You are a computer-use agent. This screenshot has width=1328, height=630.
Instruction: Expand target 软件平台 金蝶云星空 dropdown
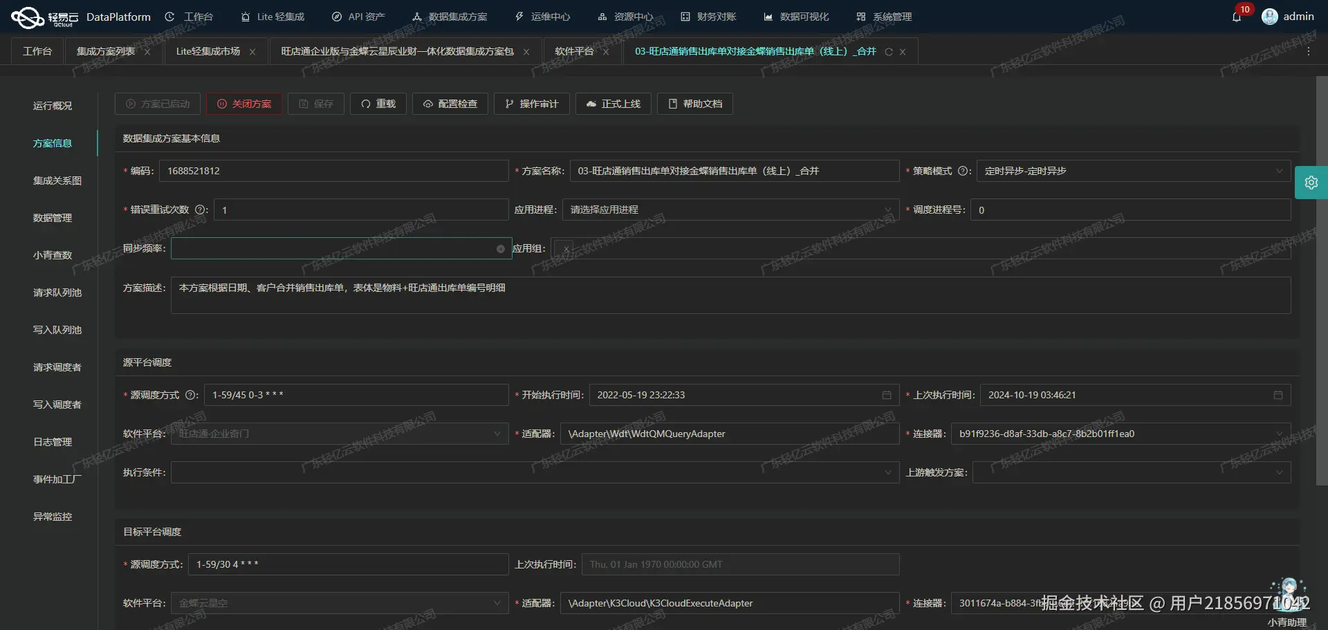coord(340,603)
